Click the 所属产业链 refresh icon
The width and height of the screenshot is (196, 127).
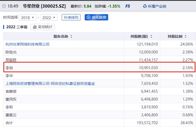145,6
